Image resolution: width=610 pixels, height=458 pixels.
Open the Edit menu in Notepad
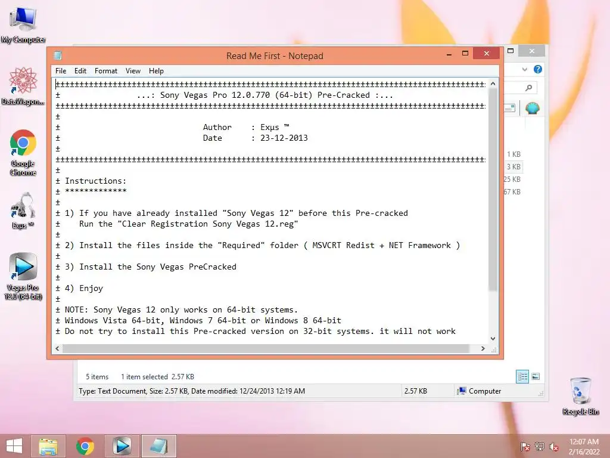tap(80, 71)
